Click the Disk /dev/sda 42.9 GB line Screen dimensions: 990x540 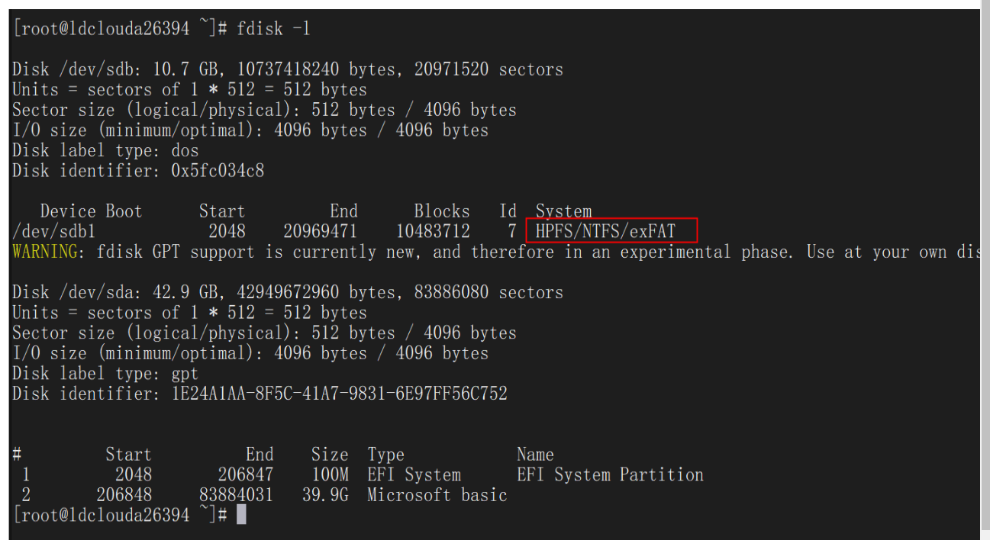click(x=287, y=292)
